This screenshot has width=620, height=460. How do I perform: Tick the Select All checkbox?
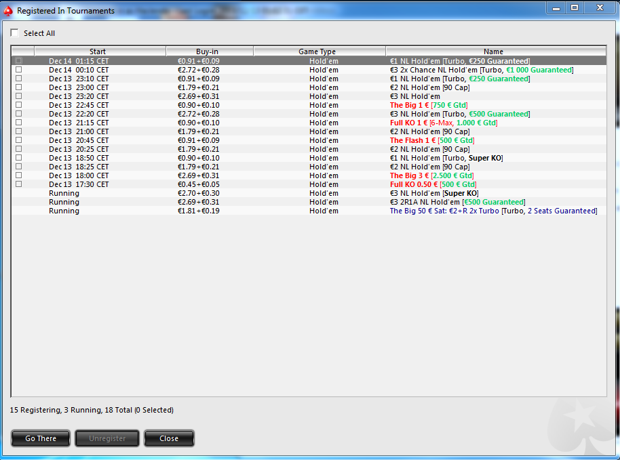[x=15, y=33]
